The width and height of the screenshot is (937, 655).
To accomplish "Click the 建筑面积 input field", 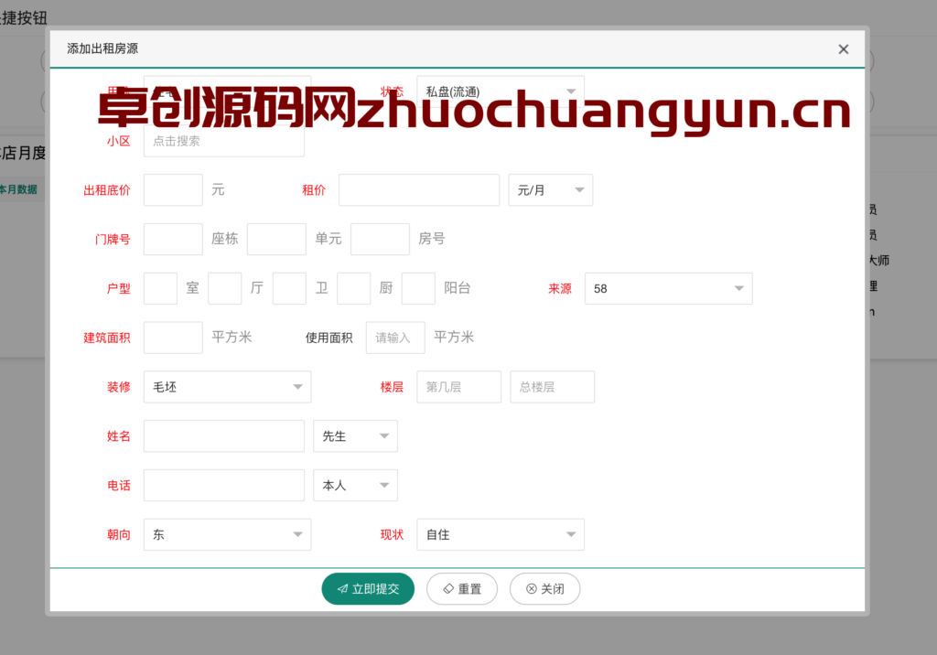I will click(173, 338).
